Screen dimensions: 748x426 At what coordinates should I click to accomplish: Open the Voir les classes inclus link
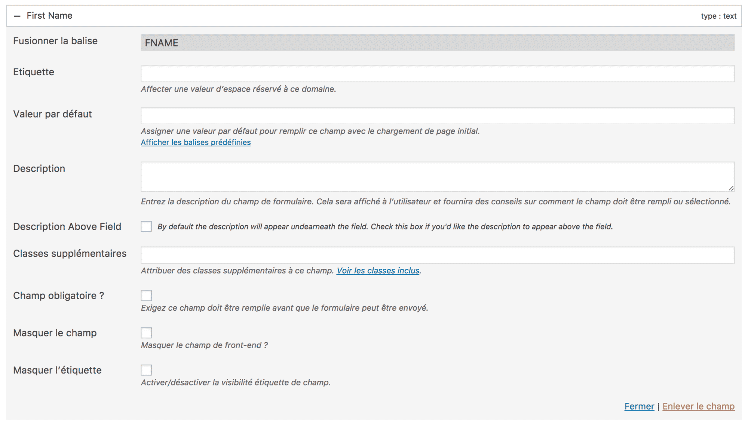[x=378, y=271]
